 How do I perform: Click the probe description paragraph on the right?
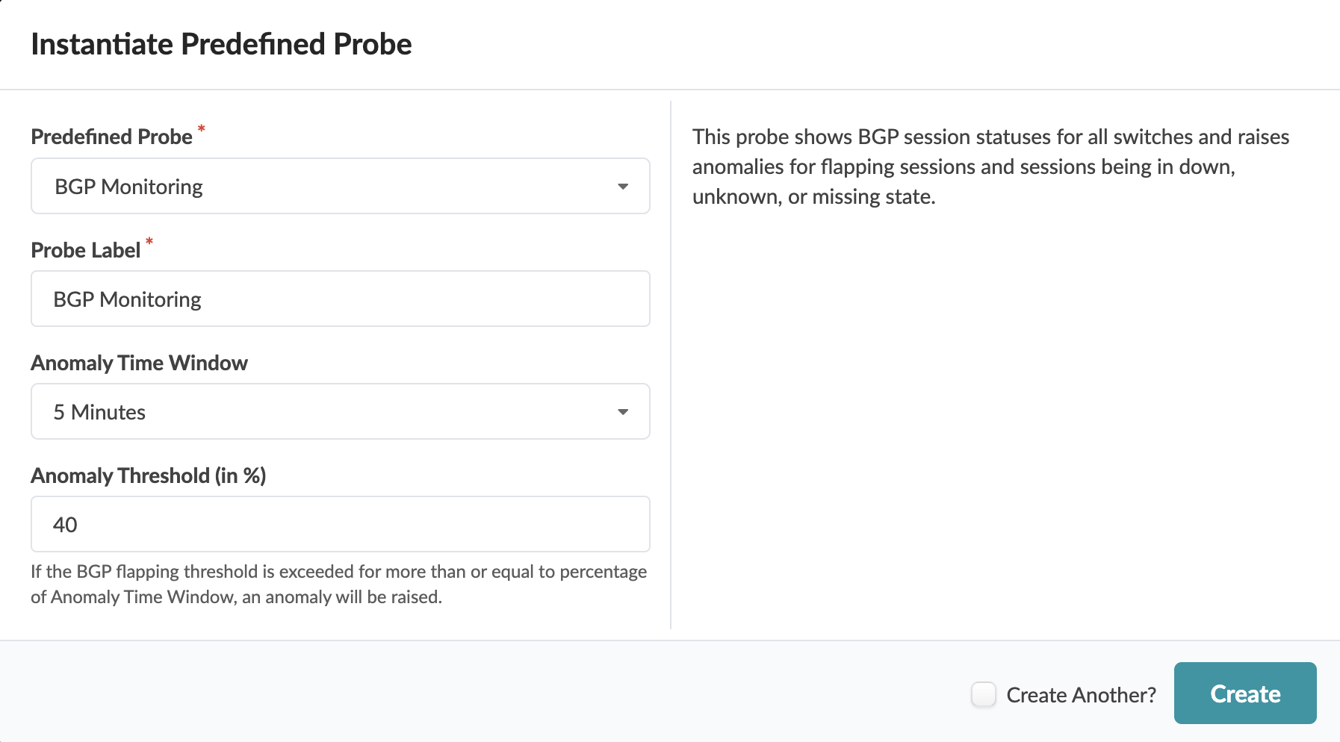click(x=990, y=166)
